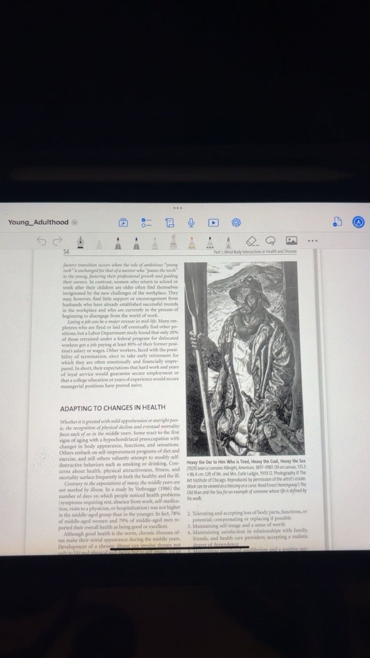Insert an image with the picture icon
This screenshot has height=658, width=370.
[291, 241]
